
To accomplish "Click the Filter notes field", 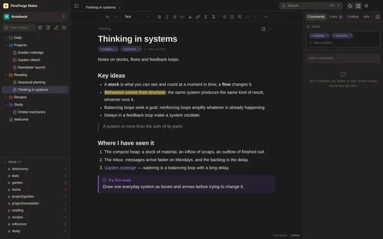I will tap(19, 28).
